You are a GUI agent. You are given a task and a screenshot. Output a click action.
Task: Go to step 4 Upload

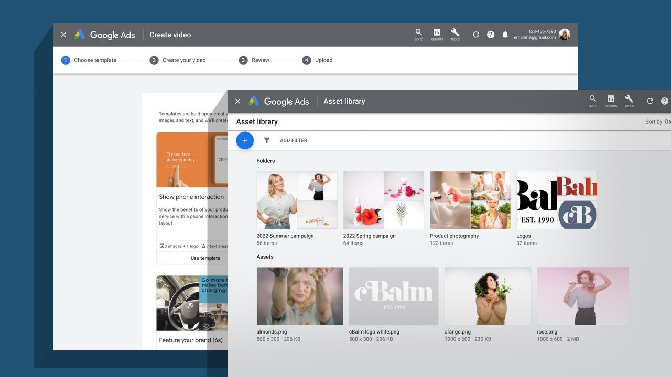[x=318, y=60]
